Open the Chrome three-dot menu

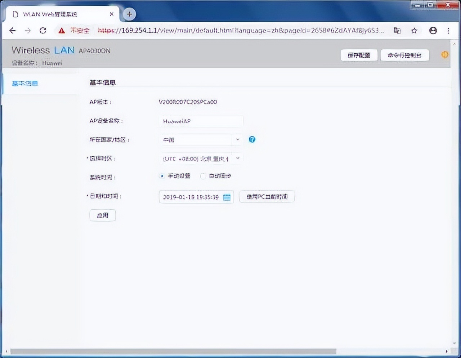448,31
